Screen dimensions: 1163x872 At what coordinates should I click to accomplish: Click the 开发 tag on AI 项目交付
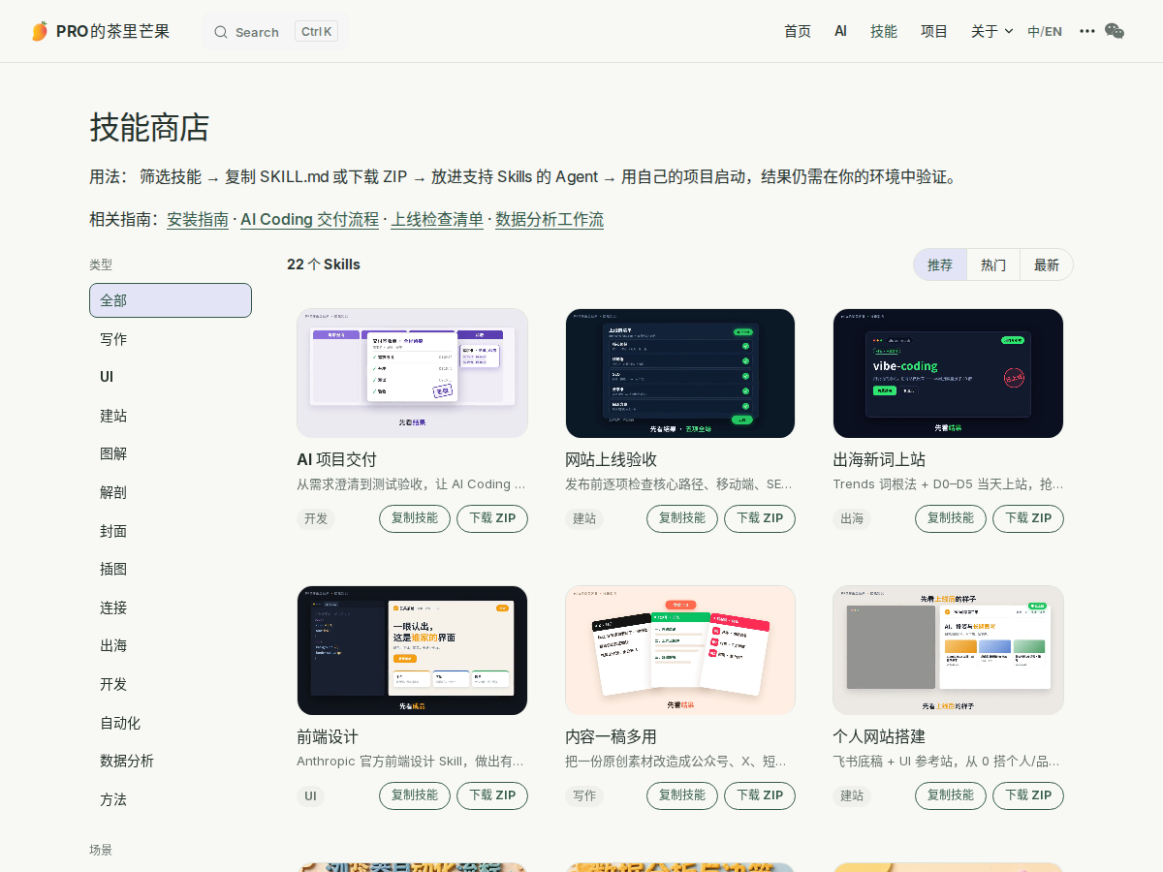coord(316,518)
